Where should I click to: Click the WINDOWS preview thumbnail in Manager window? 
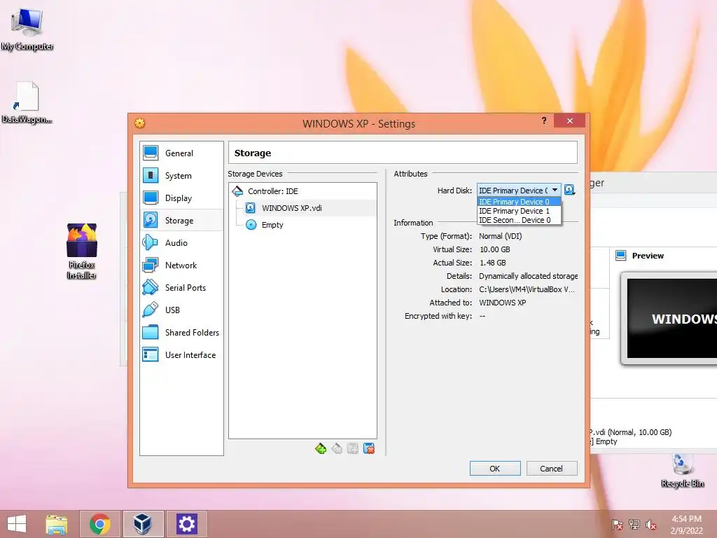669,319
